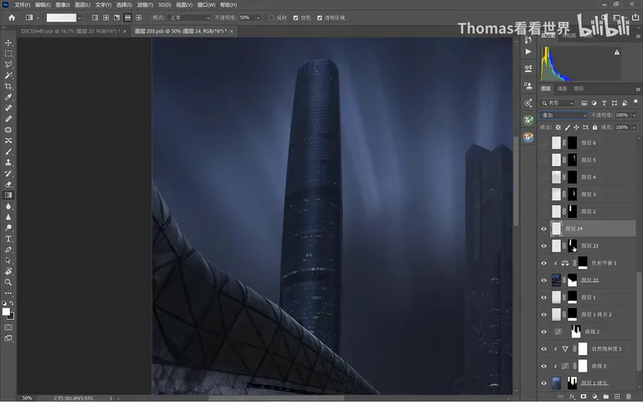643x402 pixels.
Task: Open the Actions play panel icon
Action: point(528,52)
